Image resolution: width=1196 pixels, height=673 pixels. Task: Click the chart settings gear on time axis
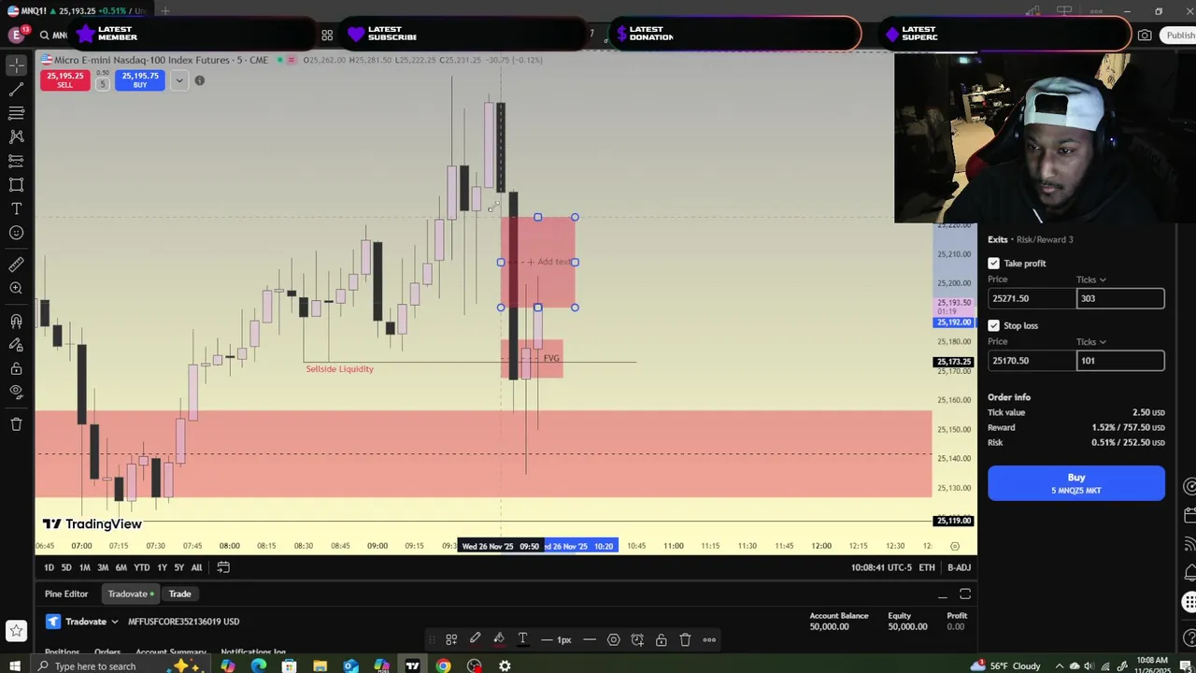point(954,546)
